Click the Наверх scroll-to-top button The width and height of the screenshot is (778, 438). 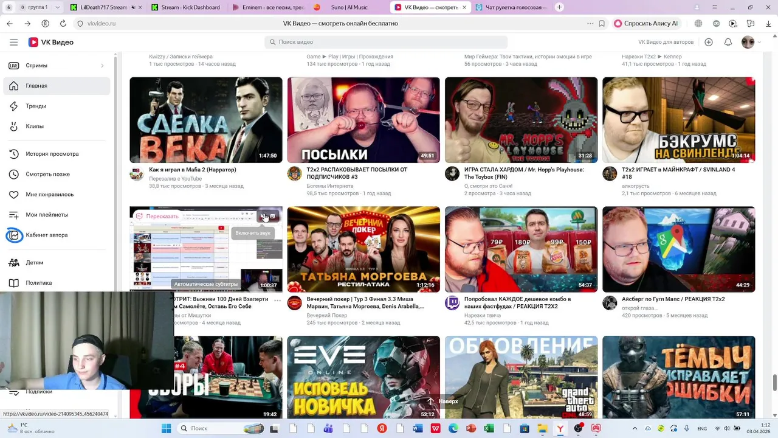[443, 401]
